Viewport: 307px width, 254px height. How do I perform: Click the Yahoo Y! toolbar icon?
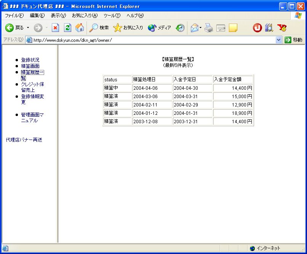(x=282, y=28)
